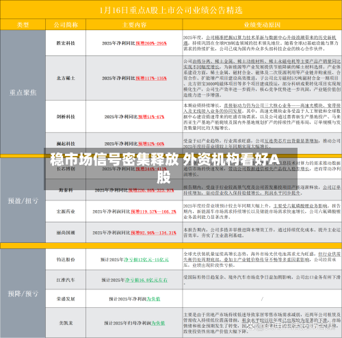Click the reason paragraph in the 宏源药业 row
Image resolution: width=342 pixels, height=338 pixels.
click(x=262, y=211)
